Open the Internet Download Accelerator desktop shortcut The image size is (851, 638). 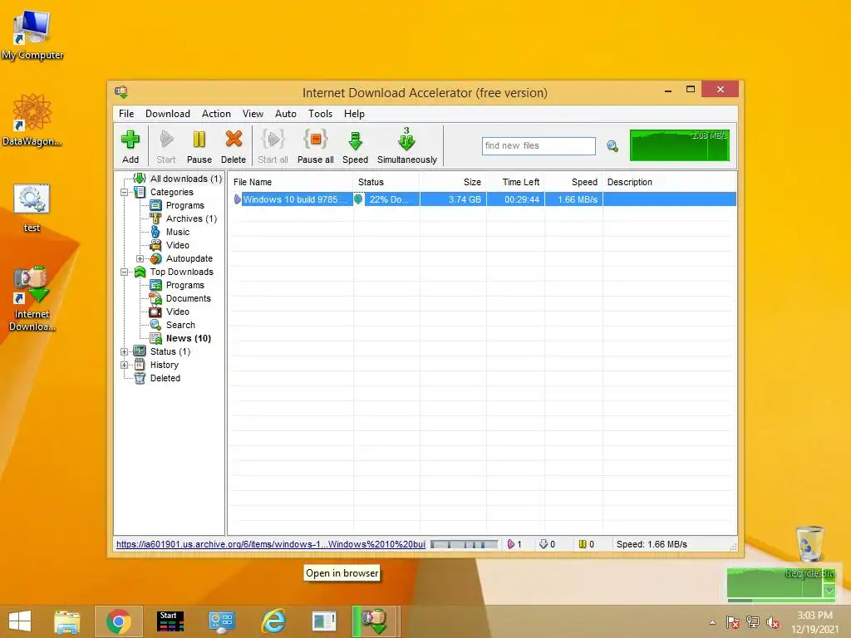(32, 298)
